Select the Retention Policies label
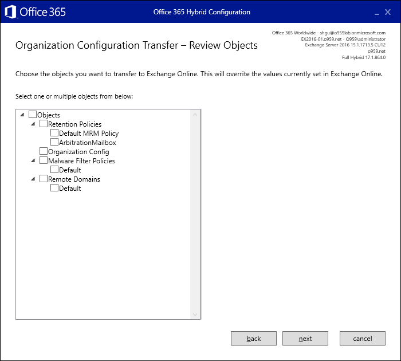The height and width of the screenshot is (361, 401). click(75, 124)
